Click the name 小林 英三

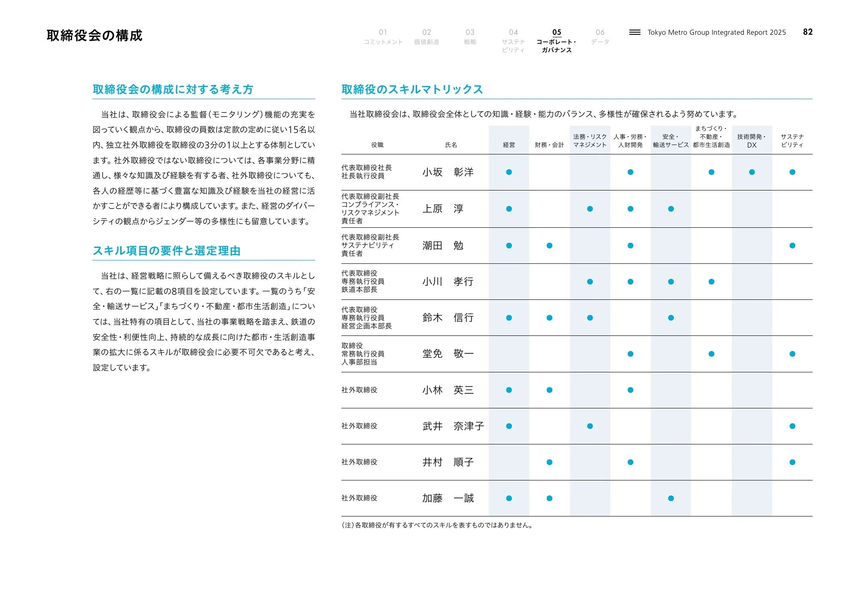click(x=448, y=390)
